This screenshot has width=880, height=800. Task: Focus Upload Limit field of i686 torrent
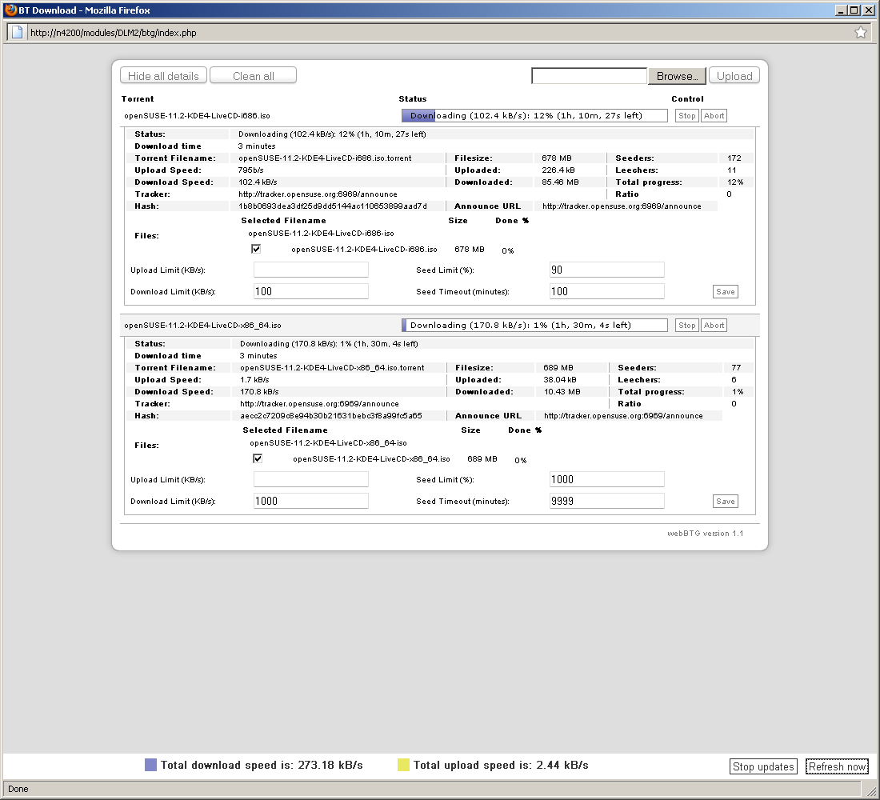tap(311, 270)
